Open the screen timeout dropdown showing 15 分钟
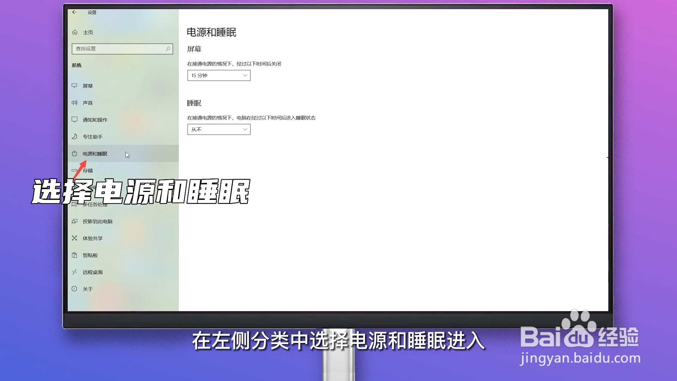 pyautogui.click(x=219, y=75)
